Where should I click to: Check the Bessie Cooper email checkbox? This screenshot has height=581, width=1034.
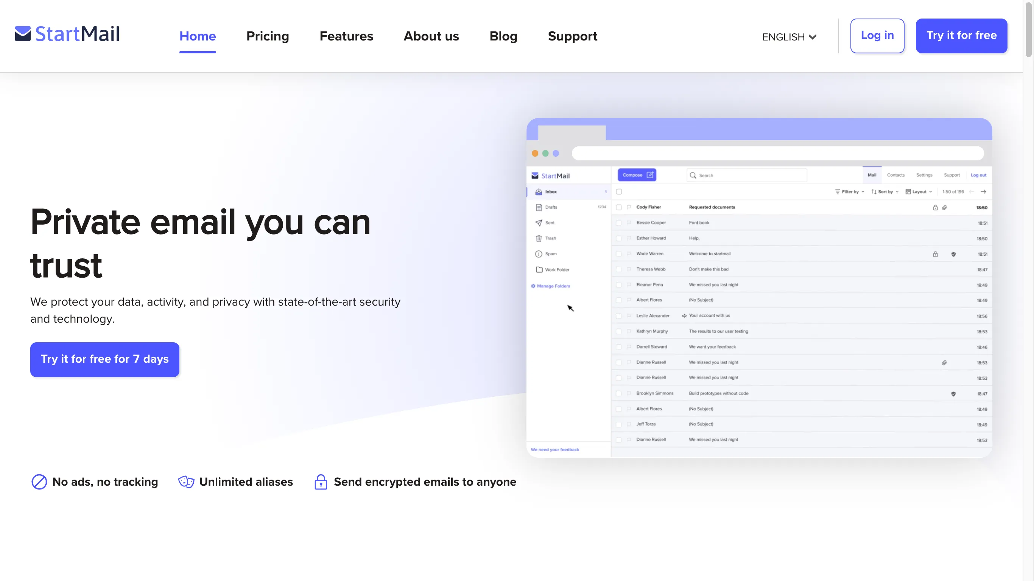coord(619,223)
